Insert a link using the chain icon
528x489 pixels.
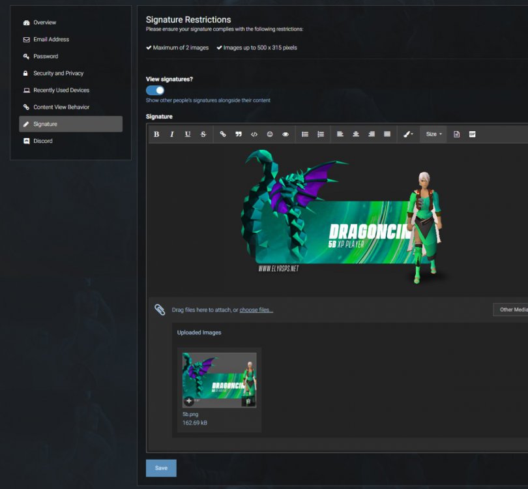[223, 134]
